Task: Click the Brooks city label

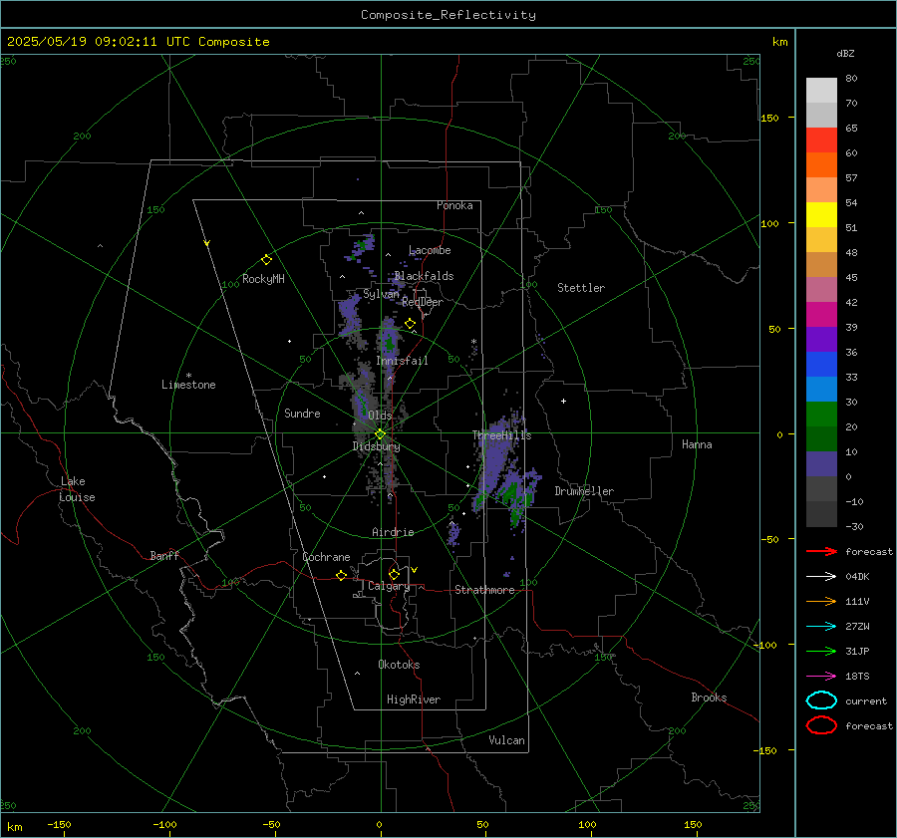Action: (x=709, y=698)
